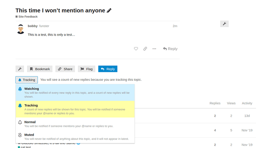This screenshot has height=148, width=267.
Task: Like the post with the heart icon
Action: click(136, 49)
